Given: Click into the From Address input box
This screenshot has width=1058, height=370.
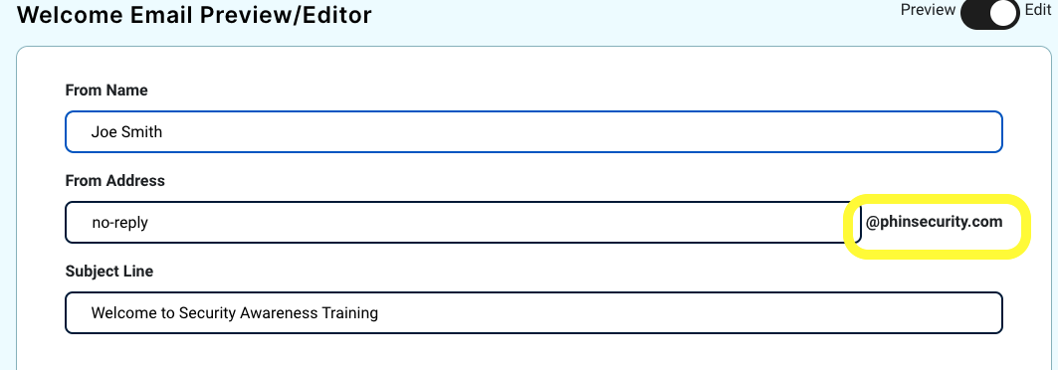Looking at the screenshot, I should click(x=463, y=222).
